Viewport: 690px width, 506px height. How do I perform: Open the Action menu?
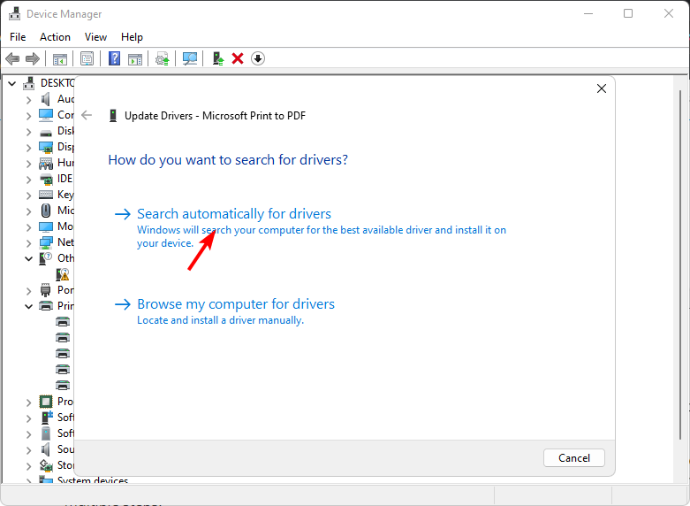click(x=55, y=37)
